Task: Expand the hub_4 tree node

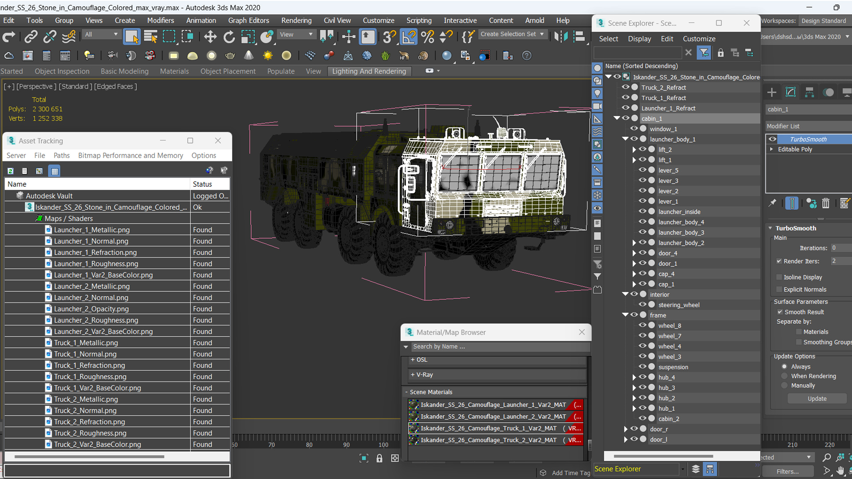Action: point(634,377)
